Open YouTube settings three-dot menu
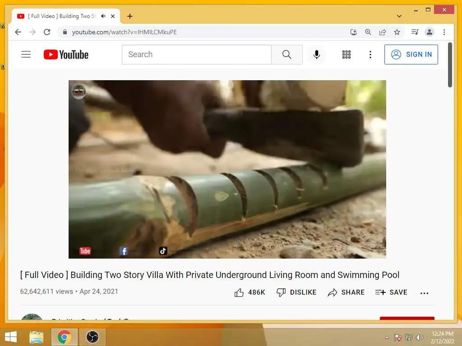Image resolution: width=462 pixels, height=346 pixels. (370, 55)
